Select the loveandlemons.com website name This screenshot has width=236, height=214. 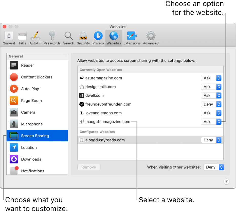click(x=103, y=113)
